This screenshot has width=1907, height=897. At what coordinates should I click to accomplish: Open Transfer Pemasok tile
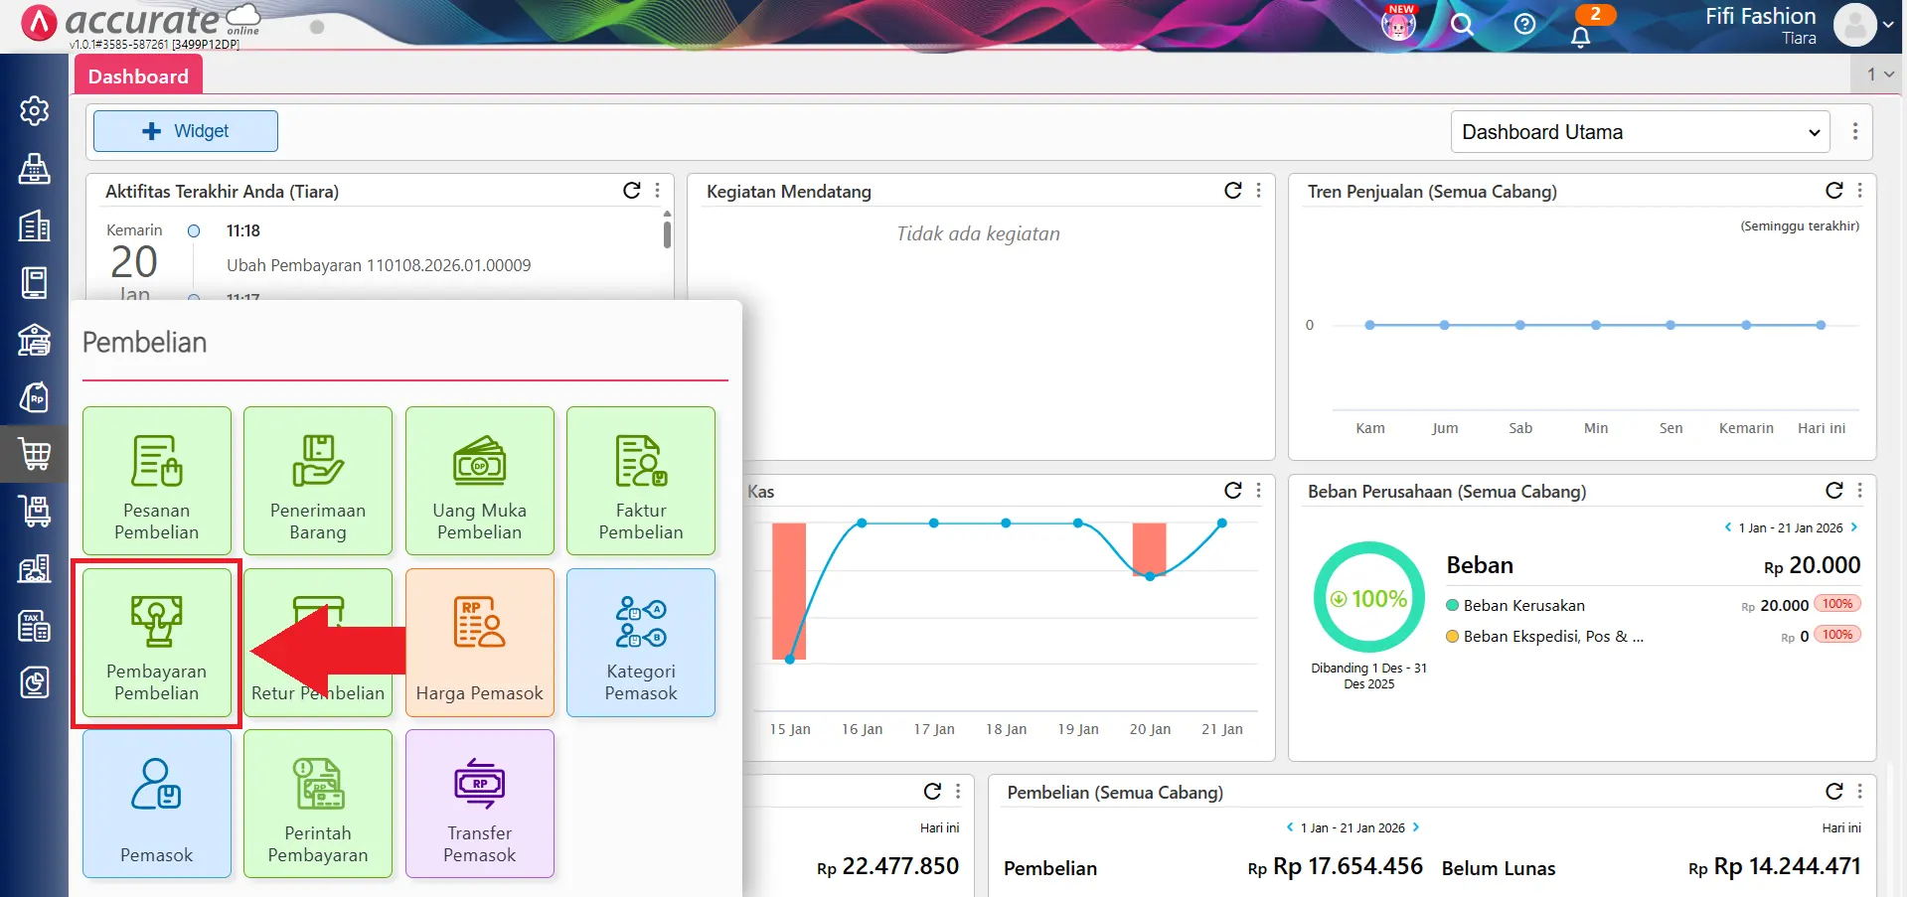point(479,804)
